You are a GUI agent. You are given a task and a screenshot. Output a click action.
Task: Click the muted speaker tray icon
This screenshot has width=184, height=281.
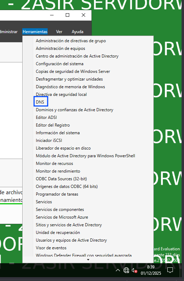(134, 270)
